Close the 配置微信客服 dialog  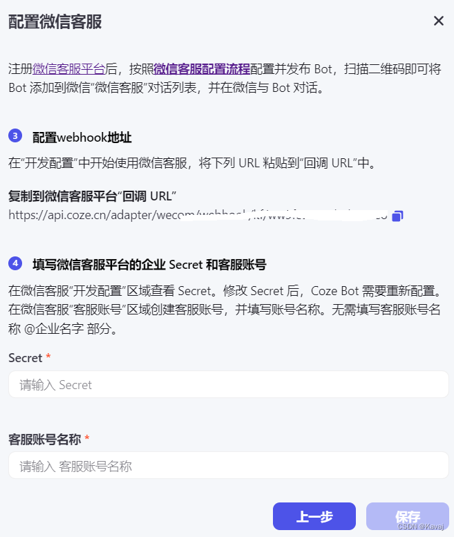pyautogui.click(x=439, y=21)
